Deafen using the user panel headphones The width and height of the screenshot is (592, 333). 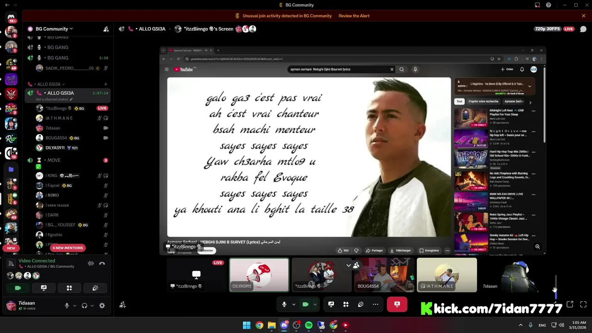coord(84,305)
